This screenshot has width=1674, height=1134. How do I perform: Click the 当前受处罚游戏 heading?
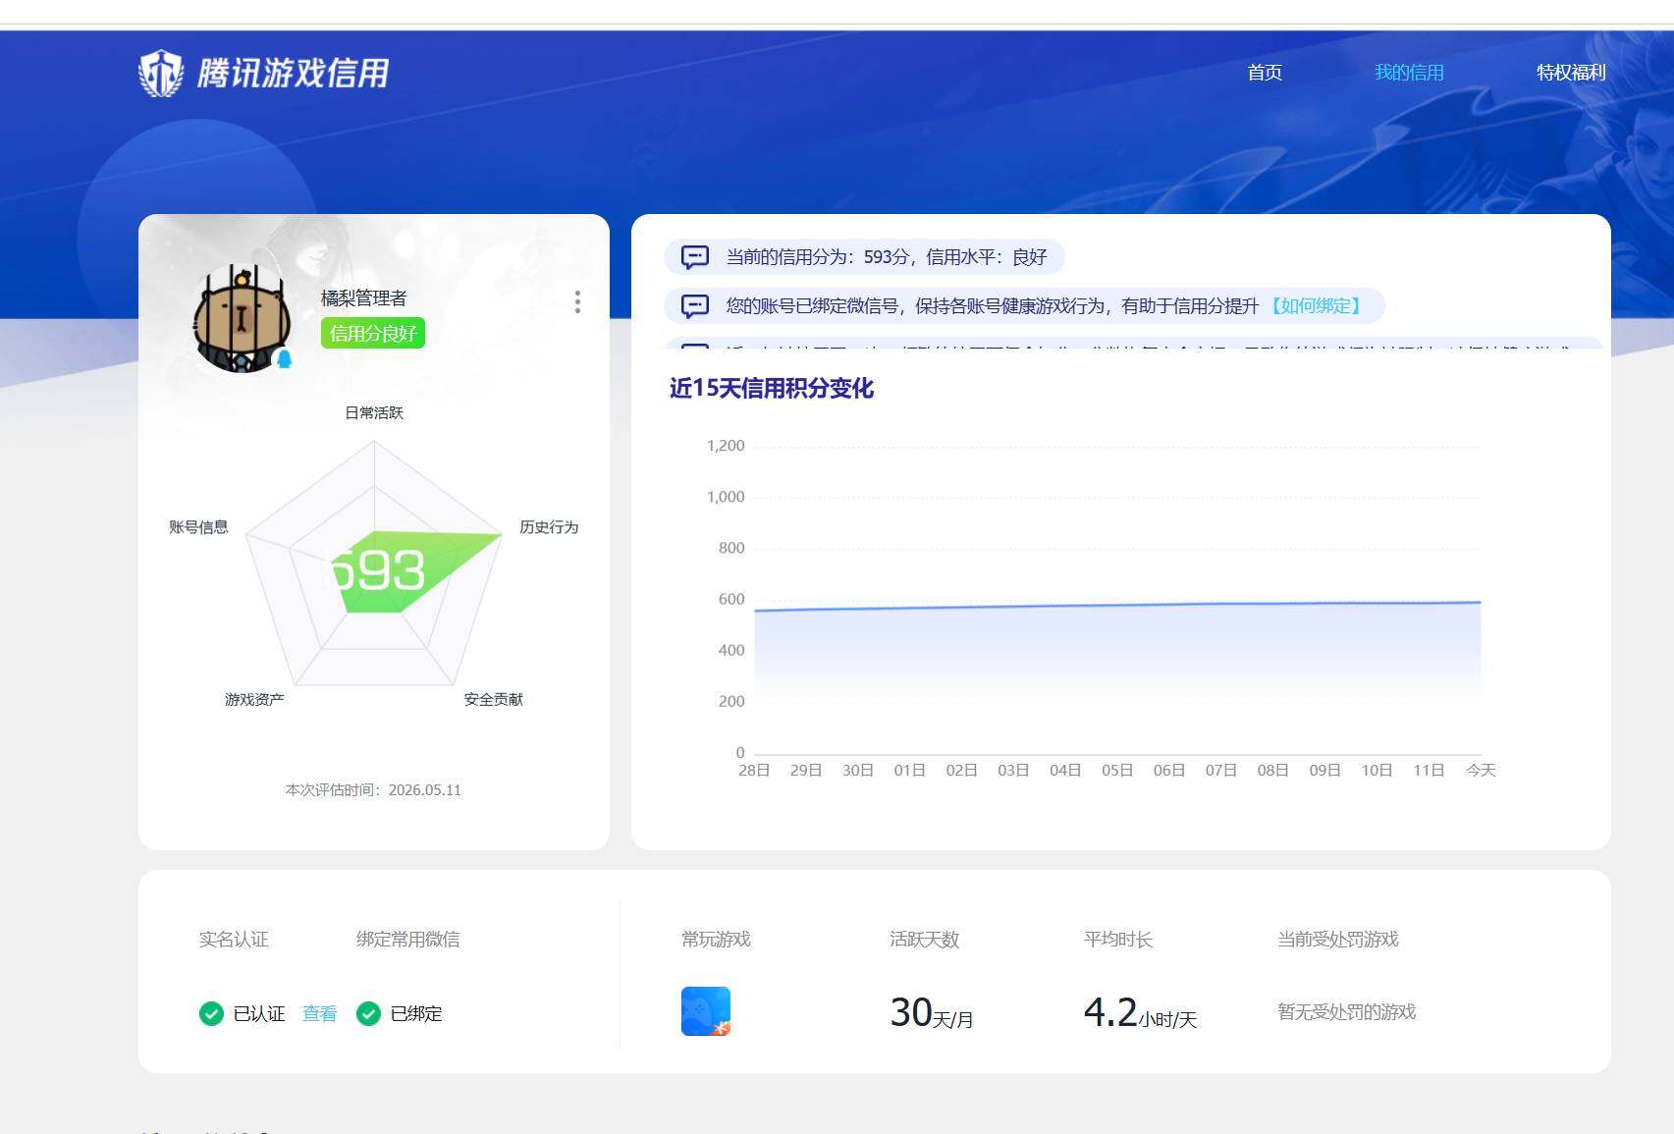pyautogui.click(x=1337, y=940)
